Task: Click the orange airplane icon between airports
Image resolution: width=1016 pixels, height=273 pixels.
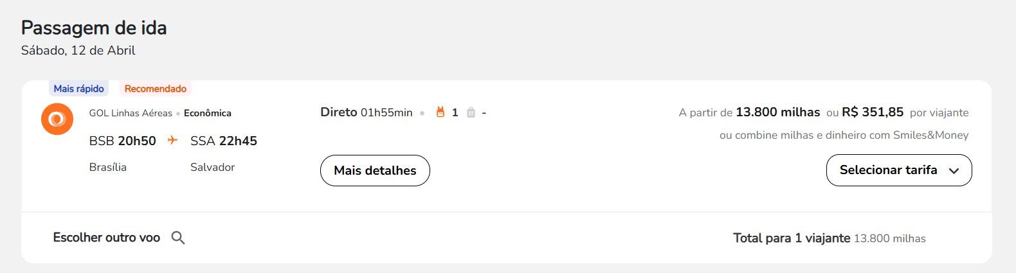Action: [172, 140]
